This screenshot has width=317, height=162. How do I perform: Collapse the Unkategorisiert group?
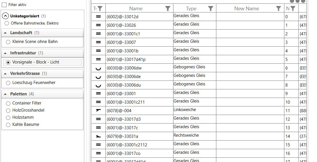(5, 16)
